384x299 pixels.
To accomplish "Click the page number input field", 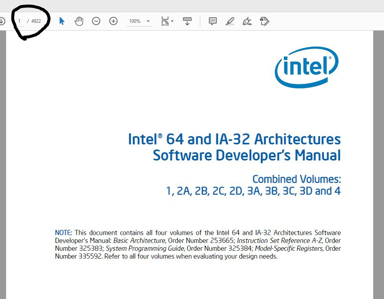I will coord(20,21).
